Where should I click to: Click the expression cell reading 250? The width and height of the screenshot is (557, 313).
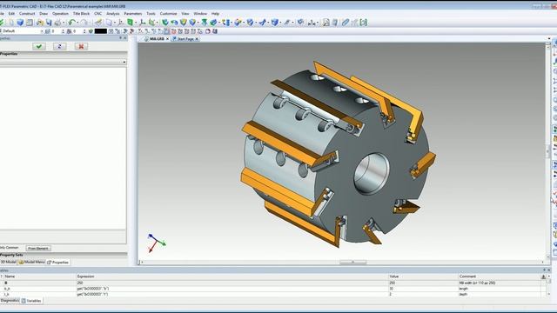pyautogui.click(x=232, y=283)
